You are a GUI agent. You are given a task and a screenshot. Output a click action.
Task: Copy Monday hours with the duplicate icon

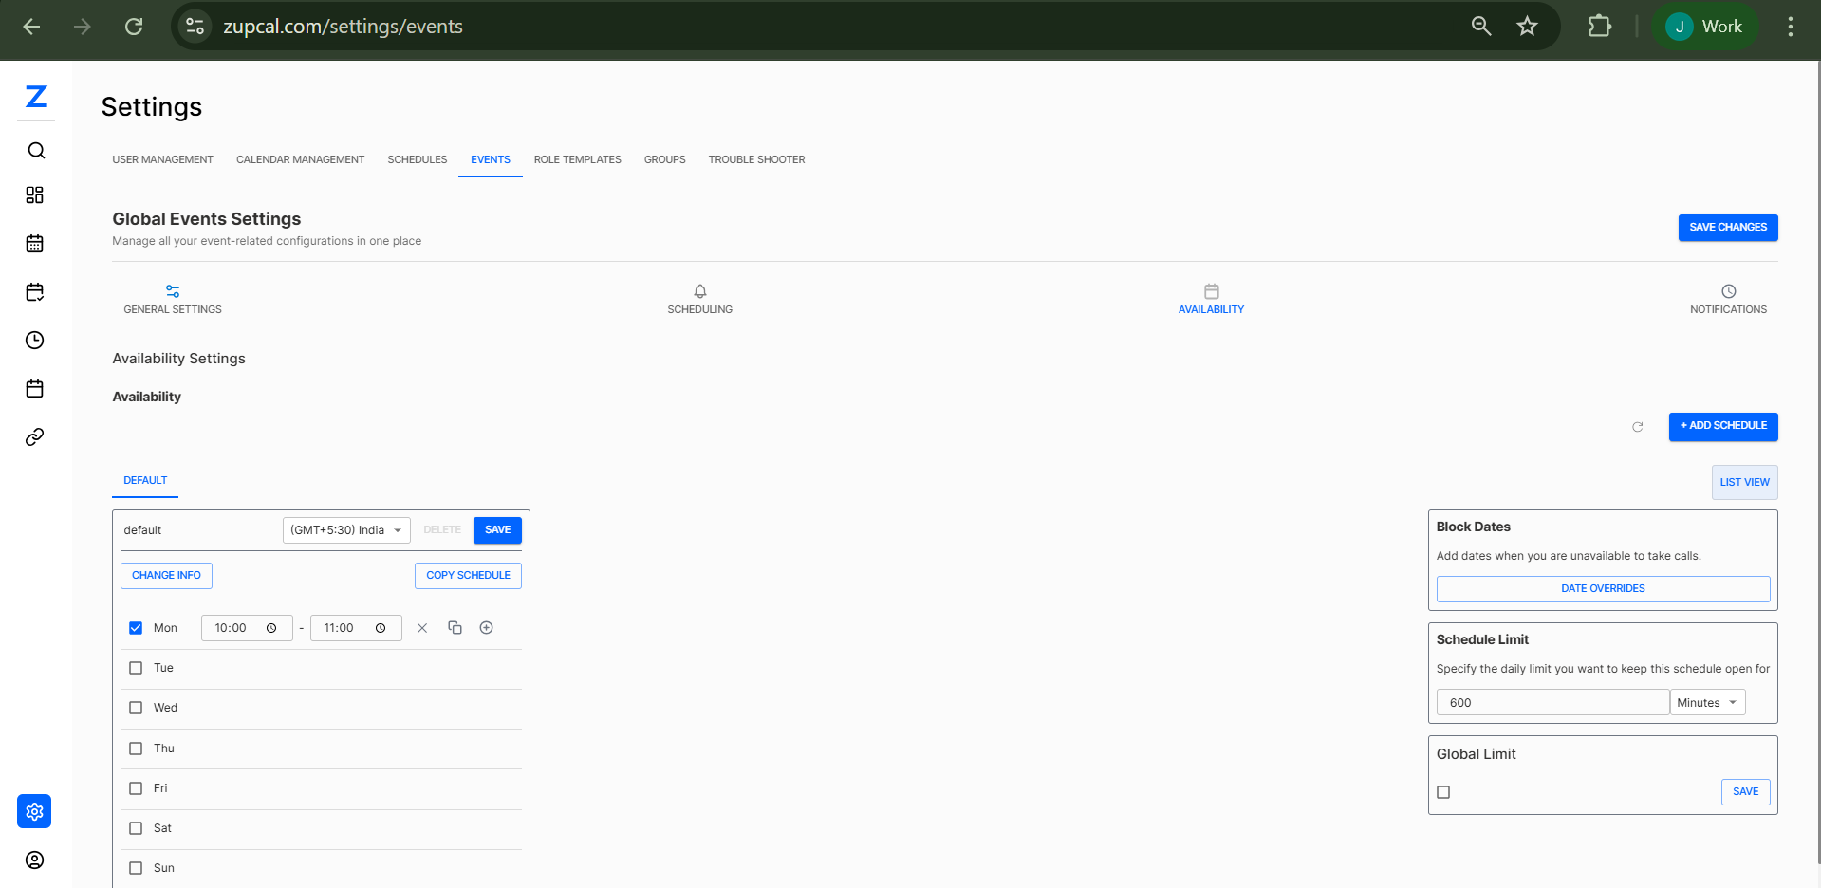click(x=455, y=627)
